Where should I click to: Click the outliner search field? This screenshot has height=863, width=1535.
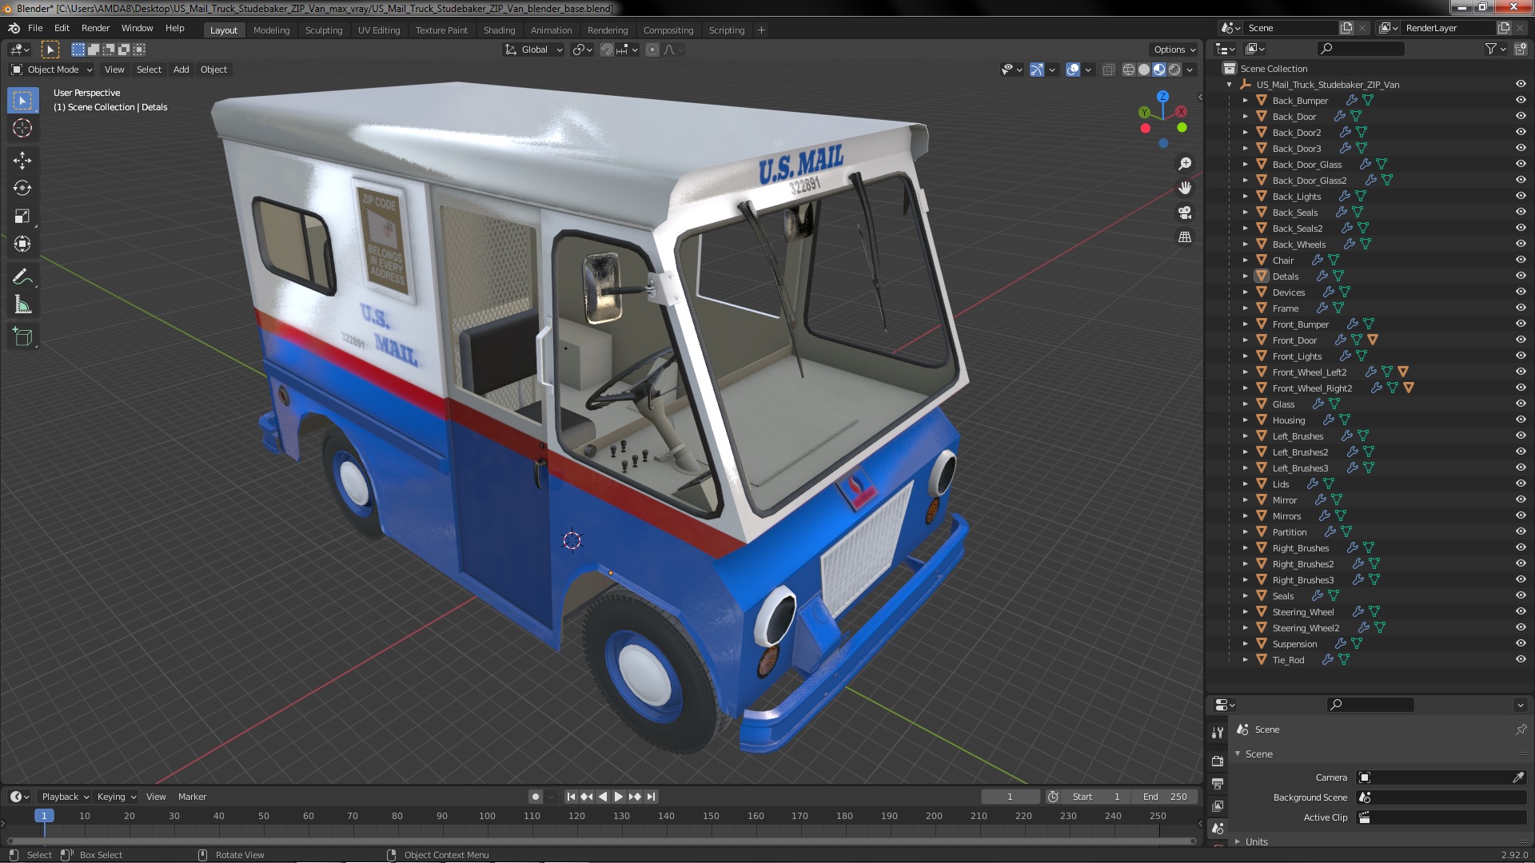tap(1360, 50)
